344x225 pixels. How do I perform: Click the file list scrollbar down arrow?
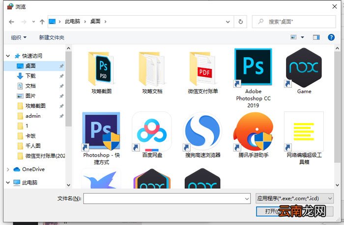tap(338, 185)
